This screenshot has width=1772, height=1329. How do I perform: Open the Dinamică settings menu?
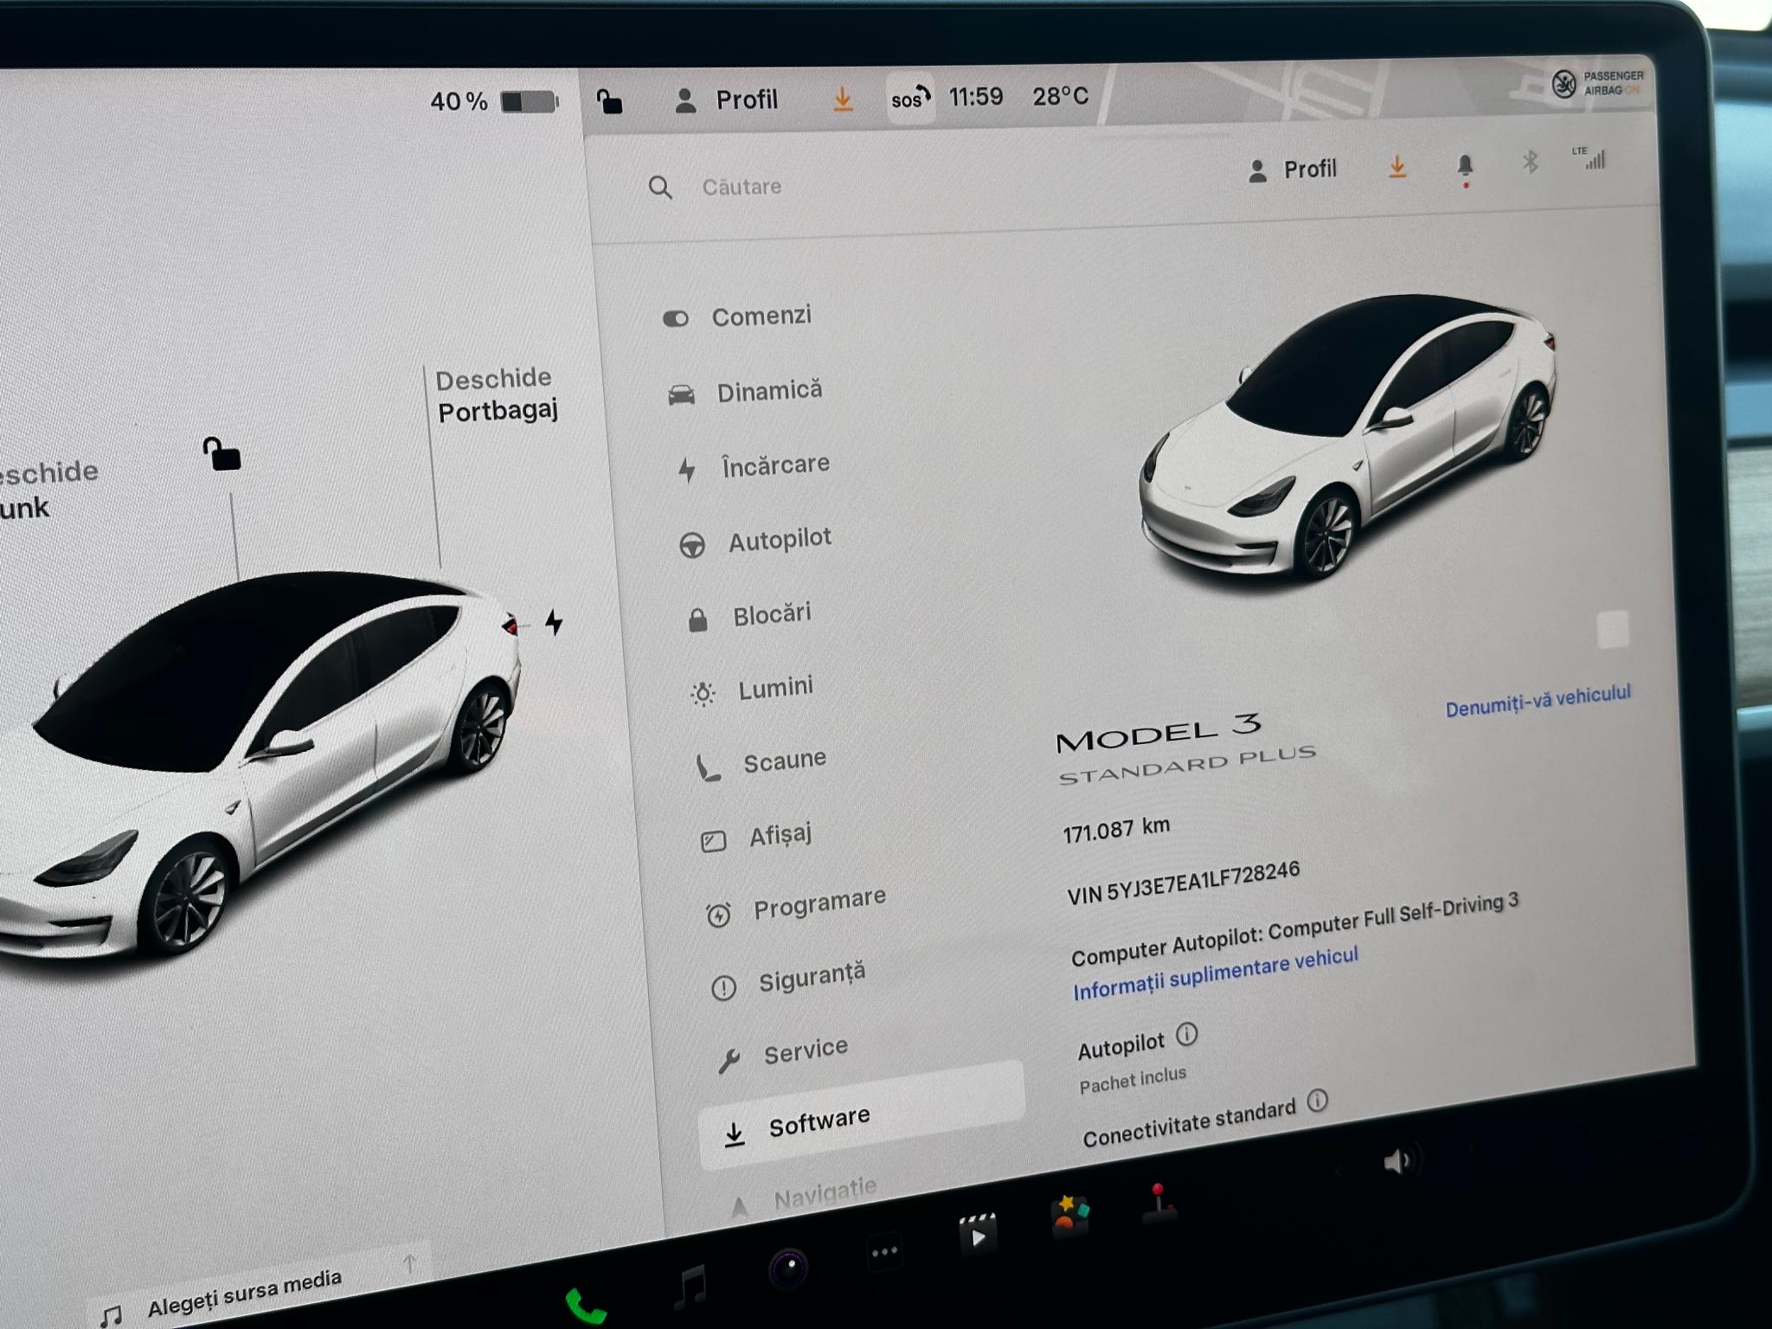[745, 392]
